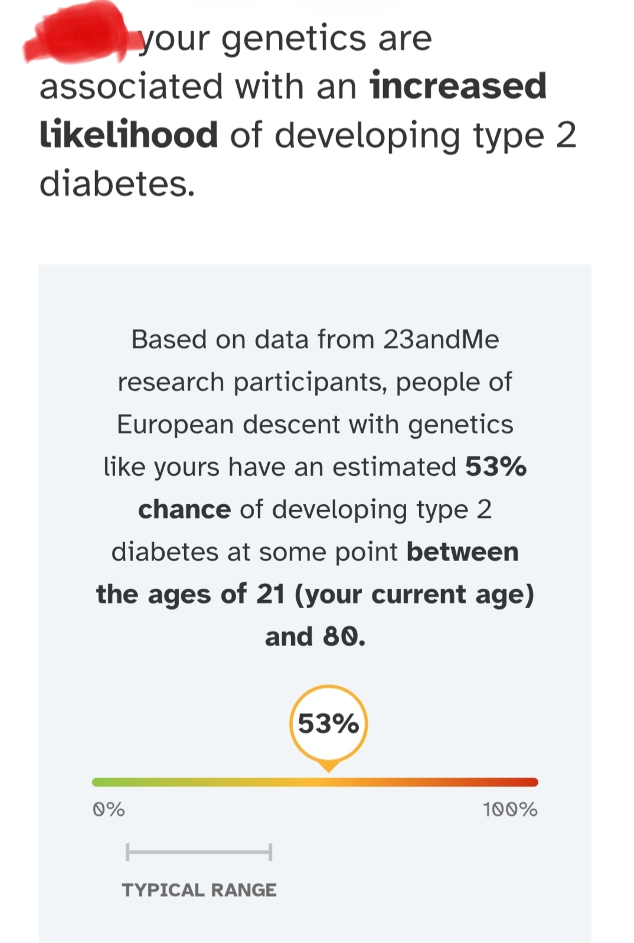The height and width of the screenshot is (943, 634).
Task: Tap the 100% scale label
Action: (510, 809)
